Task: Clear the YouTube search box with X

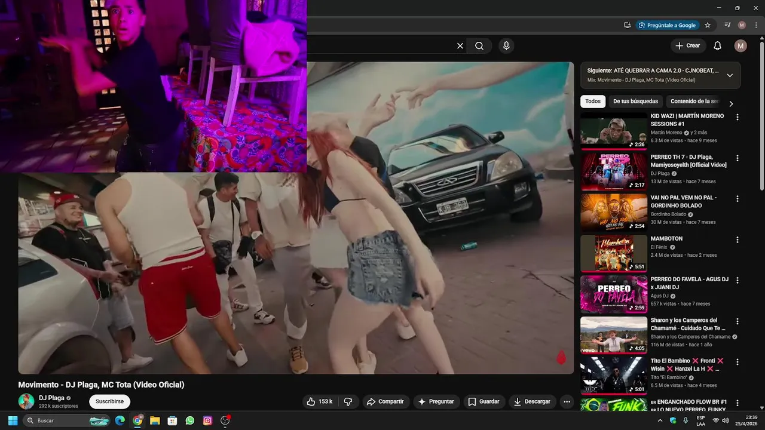Action: point(460,46)
